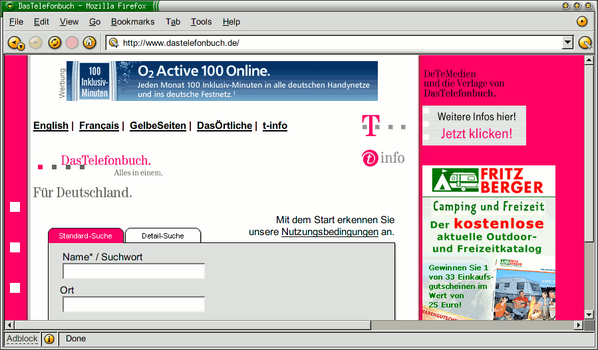The image size is (598, 350).
Task: Click the O2 Active 100 Online ad banner
Action: [222, 81]
